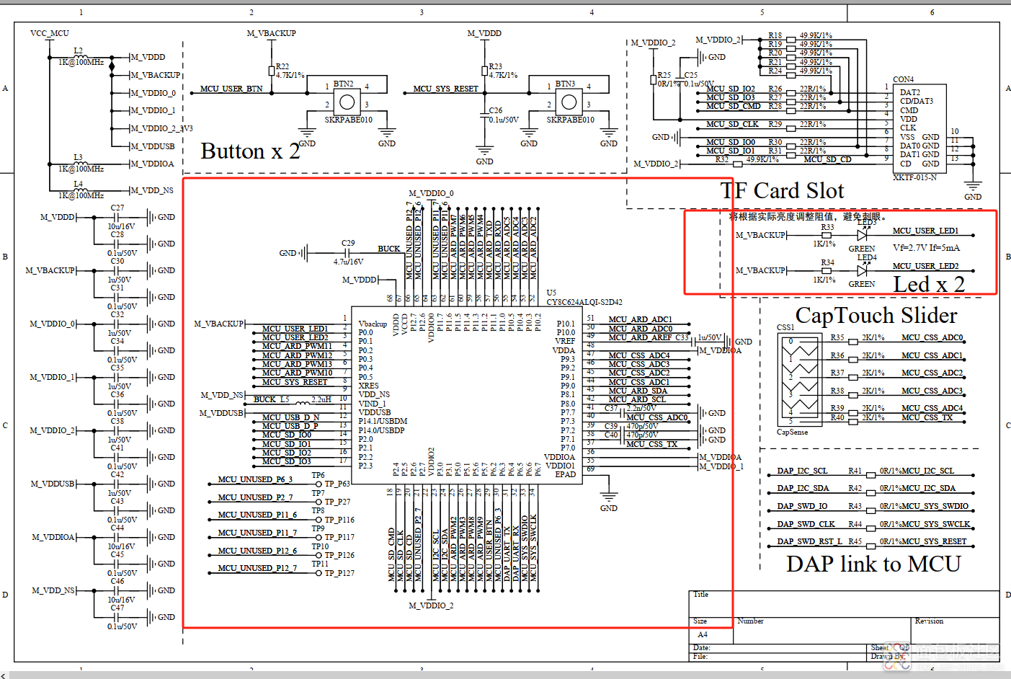Select the LED3 diode symbol

click(862, 235)
